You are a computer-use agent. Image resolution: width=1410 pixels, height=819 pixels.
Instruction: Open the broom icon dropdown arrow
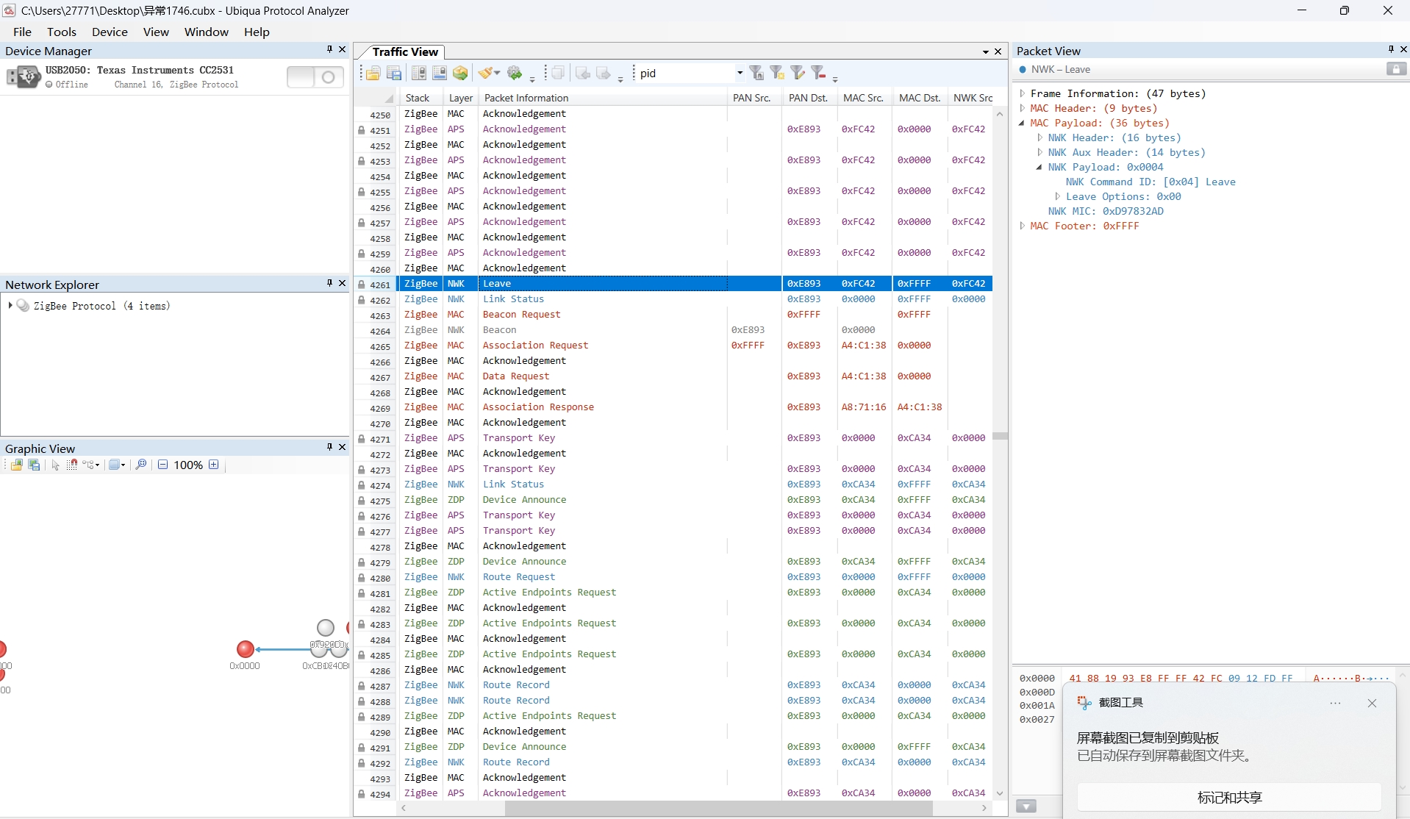[x=498, y=74]
